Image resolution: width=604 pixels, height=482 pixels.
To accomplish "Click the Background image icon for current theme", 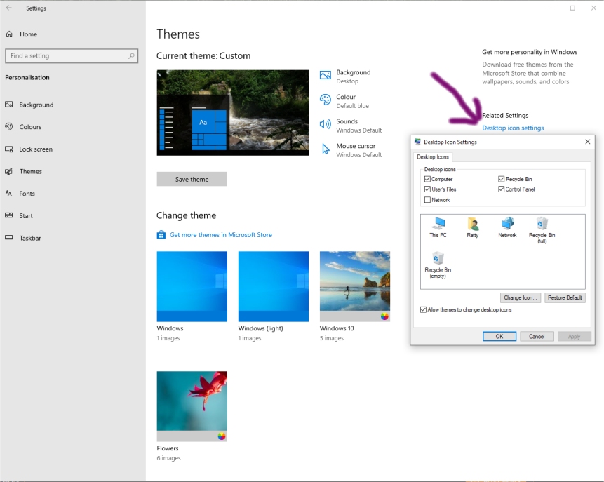I will [325, 75].
